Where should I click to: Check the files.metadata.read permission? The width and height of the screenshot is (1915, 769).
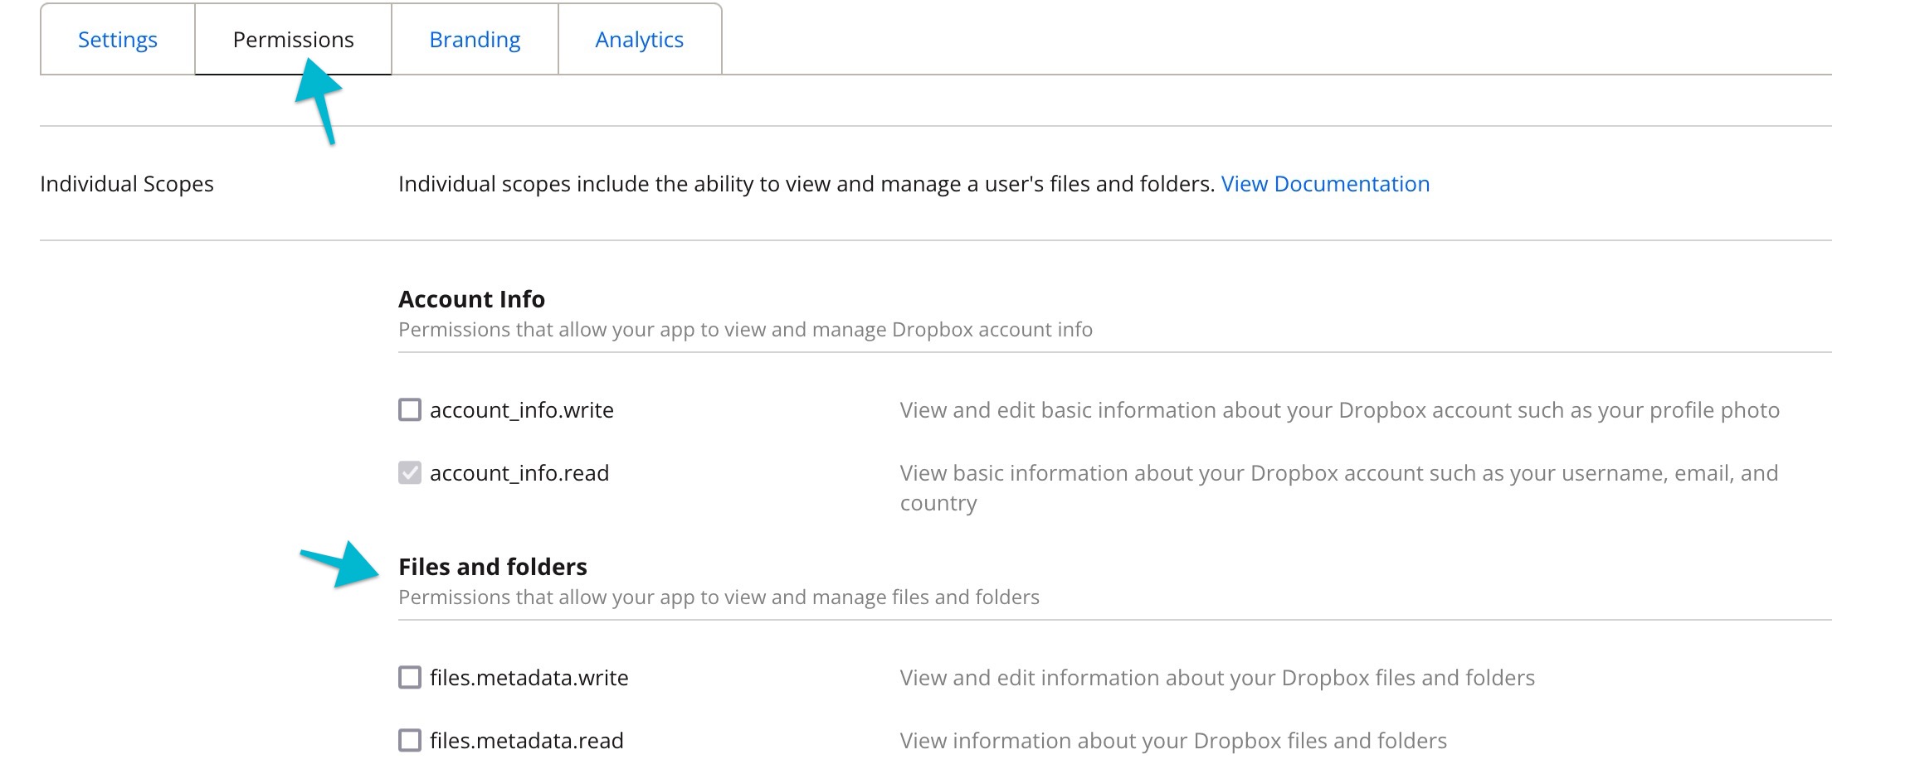coord(410,740)
